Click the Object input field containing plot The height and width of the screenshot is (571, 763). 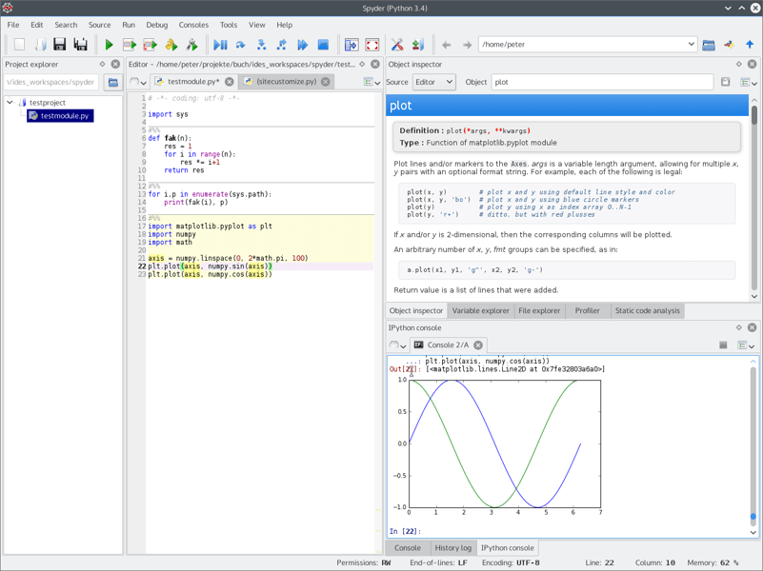pos(602,82)
